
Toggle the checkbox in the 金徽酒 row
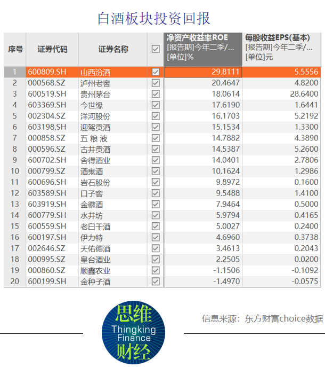[156, 204]
